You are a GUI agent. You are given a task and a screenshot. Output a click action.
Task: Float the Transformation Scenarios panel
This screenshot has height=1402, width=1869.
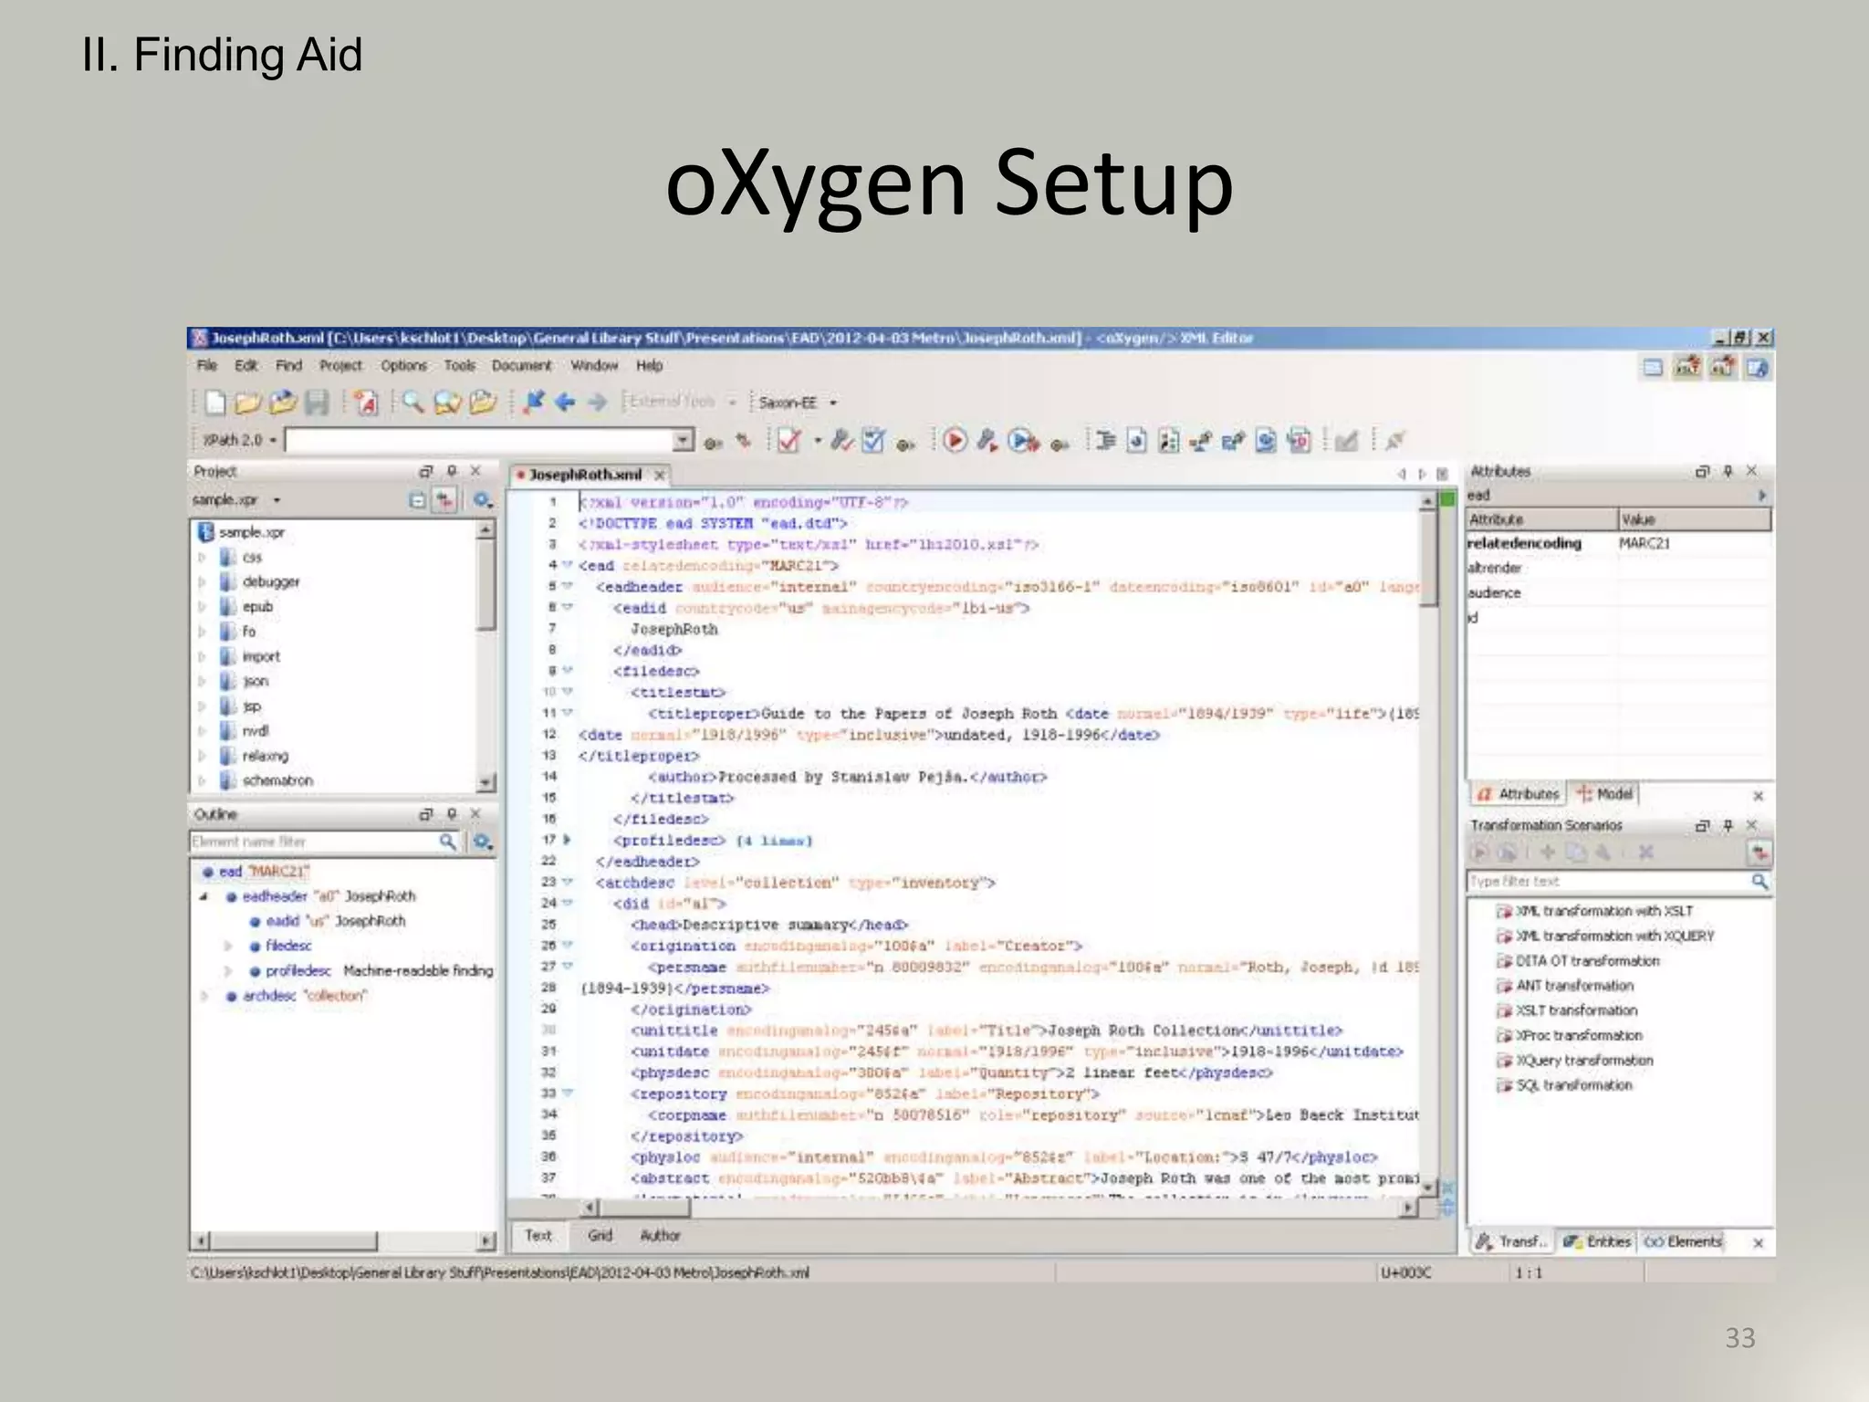click(x=1702, y=825)
